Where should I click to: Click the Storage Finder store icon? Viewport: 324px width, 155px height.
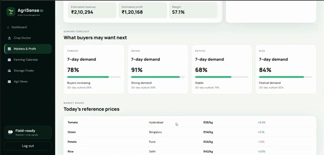(9, 71)
